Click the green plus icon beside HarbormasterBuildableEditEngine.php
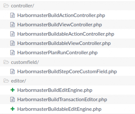Screen dimensions: 135x114 coord(13,109)
